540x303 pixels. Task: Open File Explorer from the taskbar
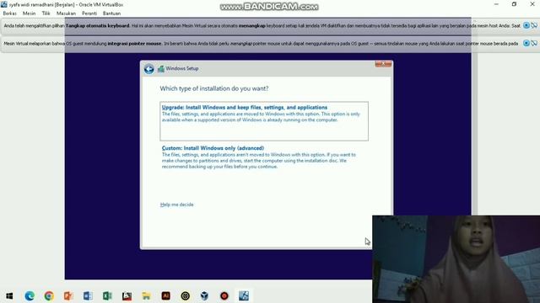[x=146, y=295]
